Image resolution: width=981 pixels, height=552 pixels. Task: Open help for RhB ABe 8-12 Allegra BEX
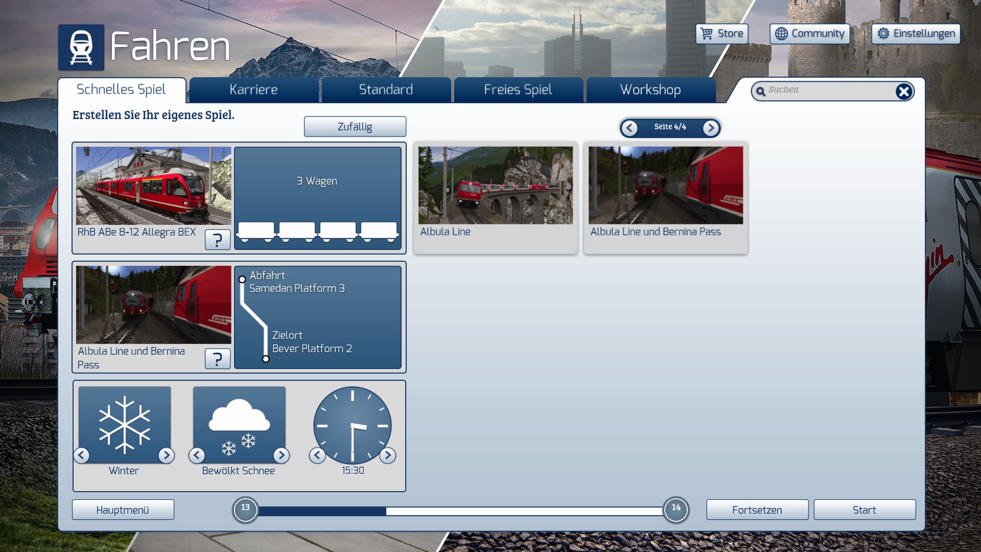point(217,240)
